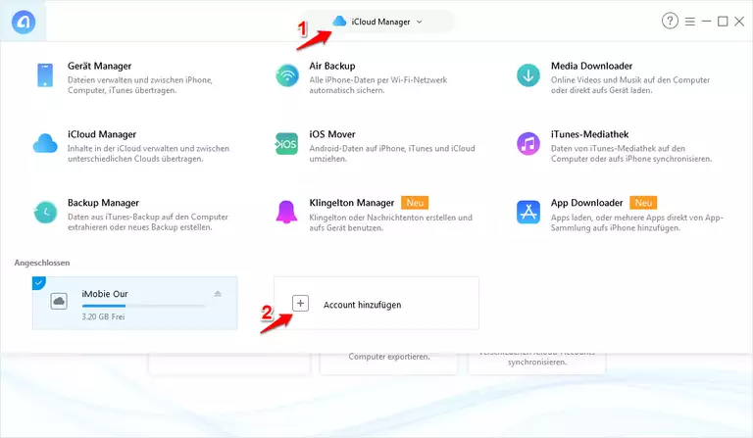Click the Gerät Manager phone icon
The width and height of the screenshot is (753, 438).
(x=45, y=76)
